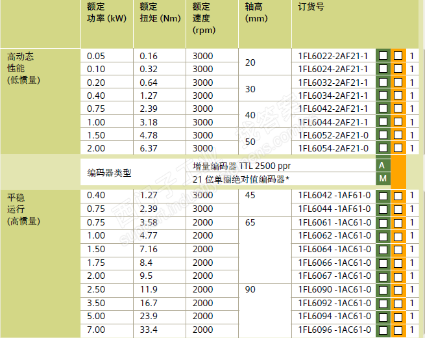
Task: Check the green box for 1FL6094 -1AC61-0
Action: (383, 317)
